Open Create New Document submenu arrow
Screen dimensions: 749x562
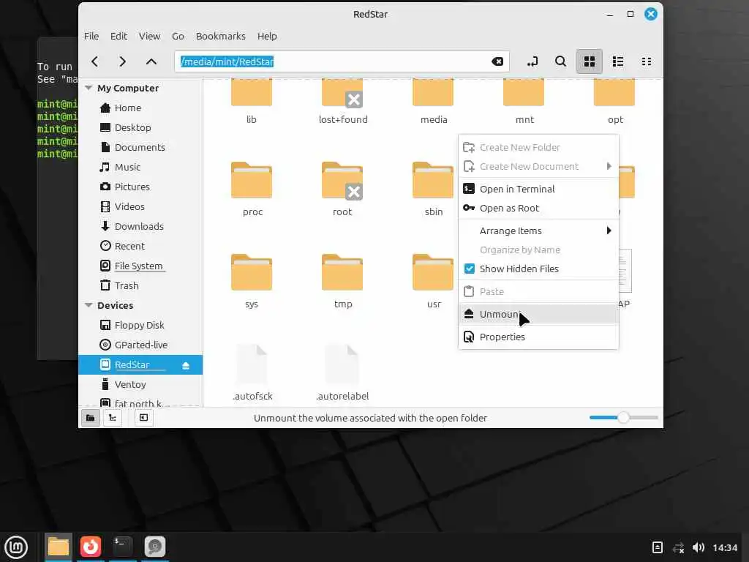[609, 166]
